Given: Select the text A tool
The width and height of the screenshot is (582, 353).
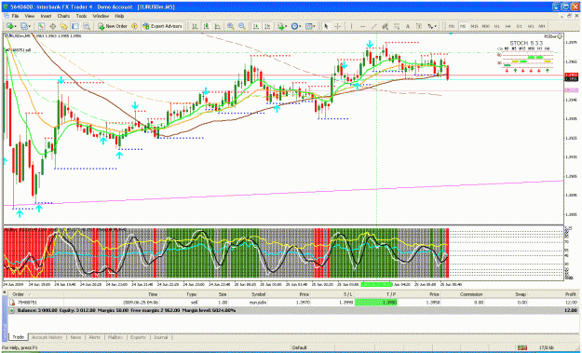Looking at the screenshot, I should coord(408,26).
